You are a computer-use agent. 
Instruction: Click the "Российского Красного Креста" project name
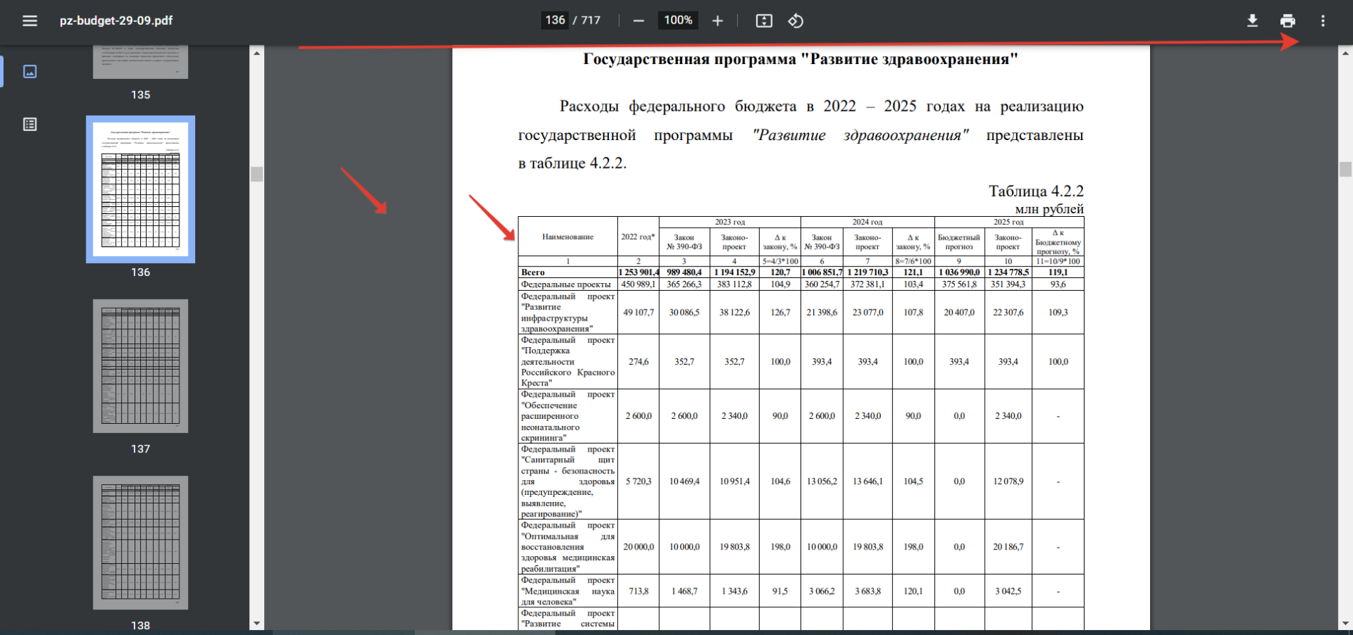pos(568,378)
